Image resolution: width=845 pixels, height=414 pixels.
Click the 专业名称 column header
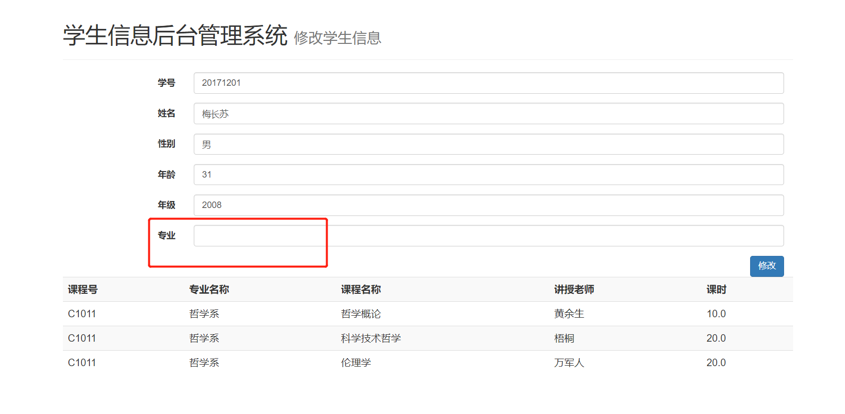[209, 289]
